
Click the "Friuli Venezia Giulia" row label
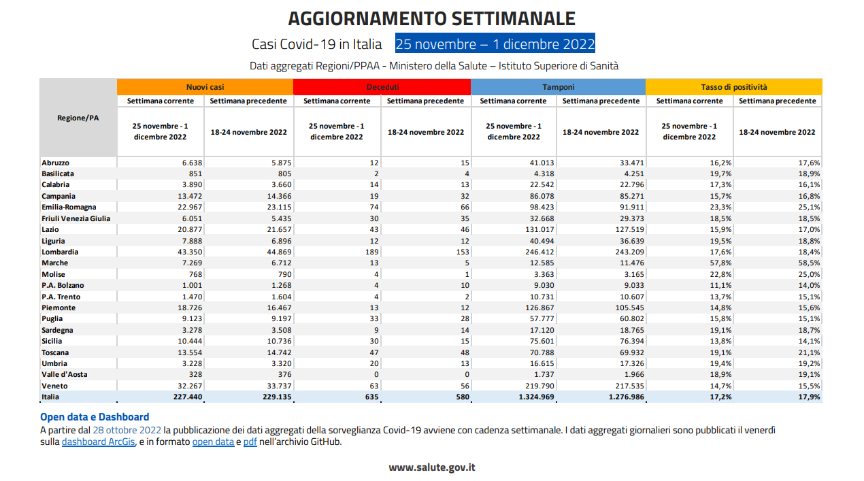pos(76,218)
